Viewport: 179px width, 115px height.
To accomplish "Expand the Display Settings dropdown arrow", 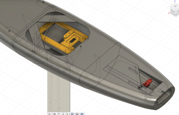I will (74, 114).
